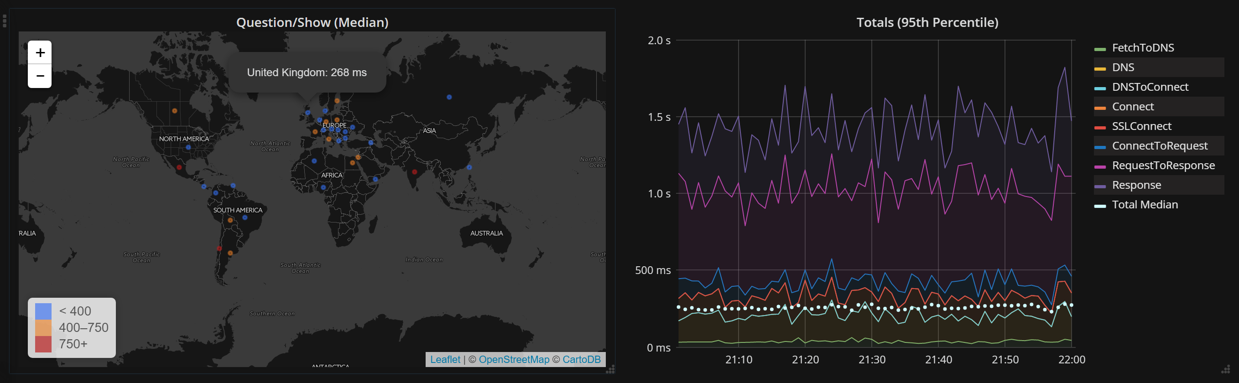Screen dimensions: 1239x383
Task: Toggle the Total Median series in legend
Action: pyautogui.click(x=1145, y=205)
